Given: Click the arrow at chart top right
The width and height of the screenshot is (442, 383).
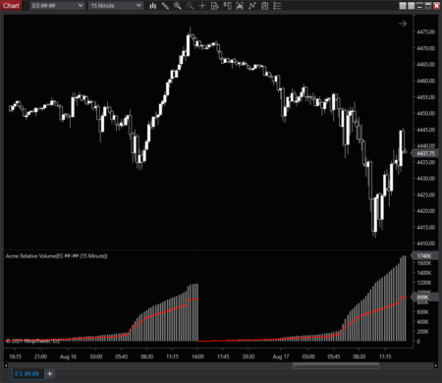Looking at the screenshot, I should [403, 24].
